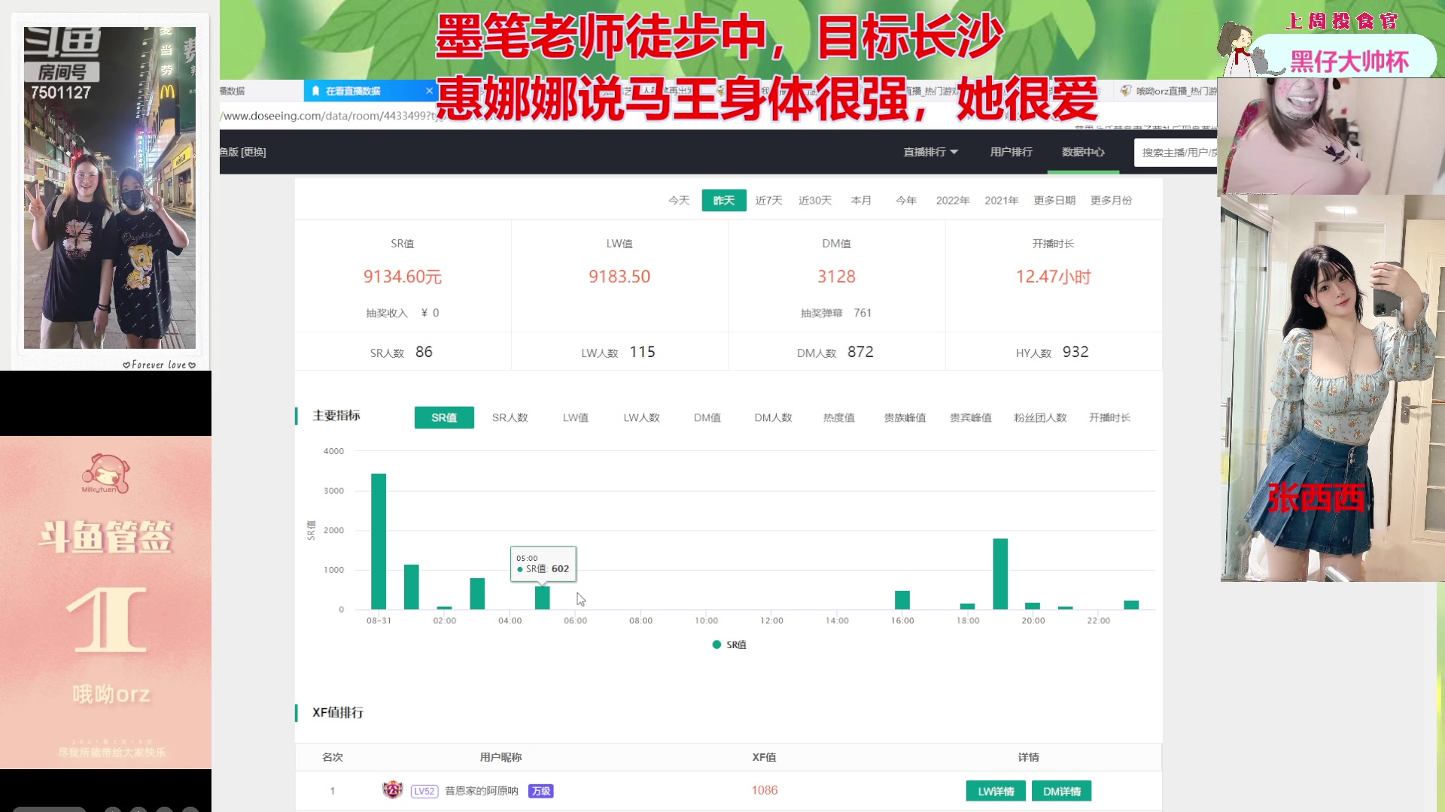
Task: Click the fan badge icon beside 昔恩家的阿原呐
Action: pyautogui.click(x=392, y=790)
